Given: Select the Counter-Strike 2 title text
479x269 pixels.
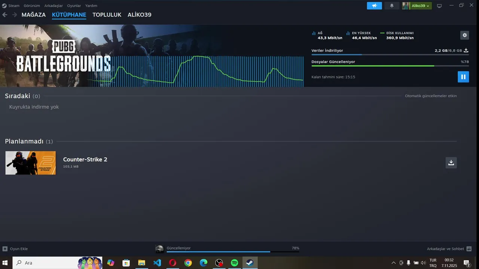Looking at the screenshot, I should coord(85,160).
